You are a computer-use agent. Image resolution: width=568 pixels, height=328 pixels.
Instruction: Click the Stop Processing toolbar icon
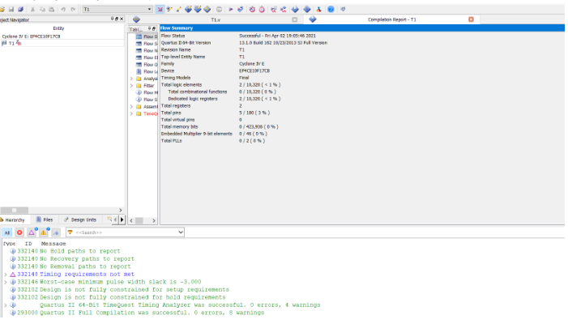click(219, 10)
